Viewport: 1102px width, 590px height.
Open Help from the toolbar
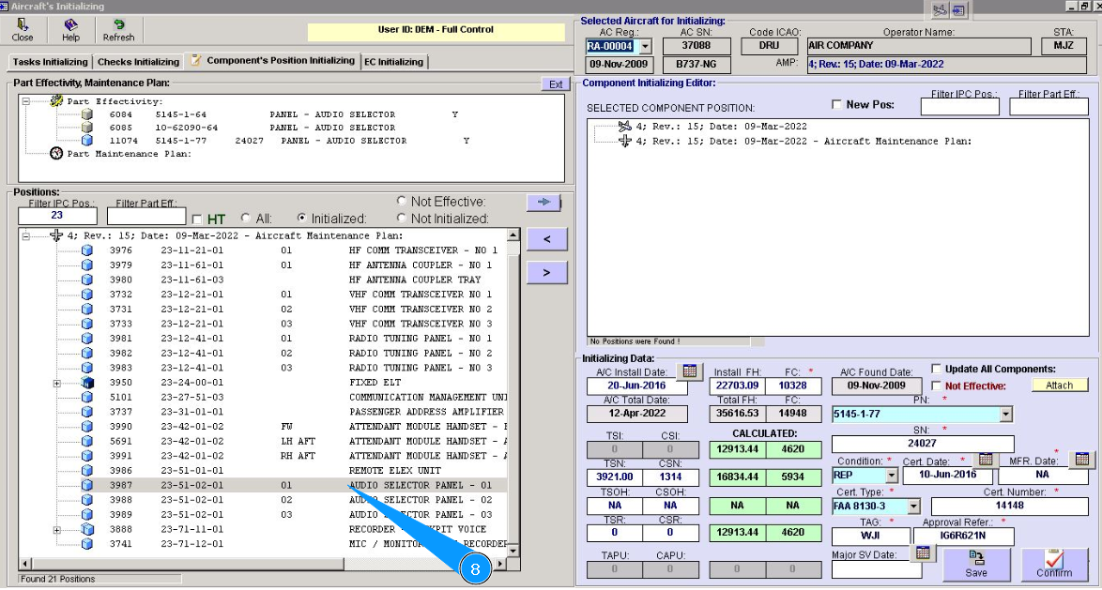tap(70, 30)
